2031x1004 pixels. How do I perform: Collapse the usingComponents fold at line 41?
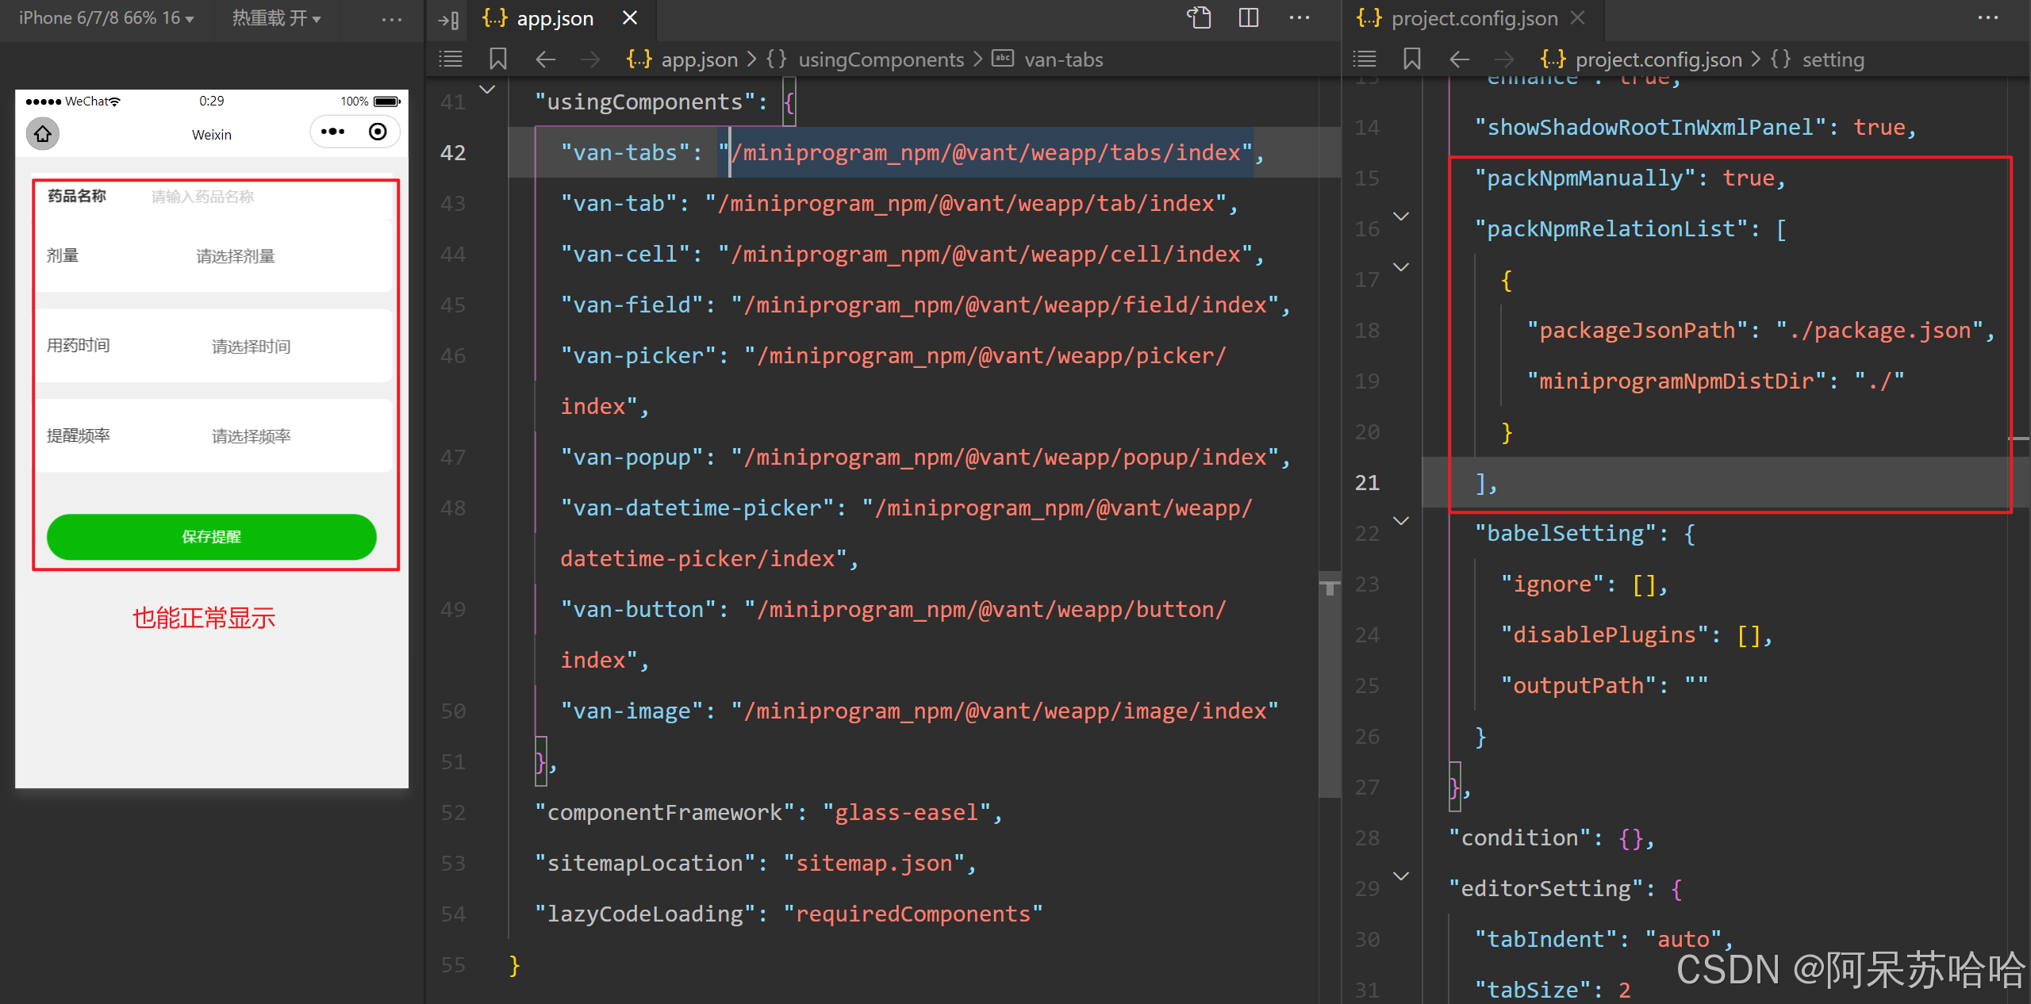tap(487, 90)
